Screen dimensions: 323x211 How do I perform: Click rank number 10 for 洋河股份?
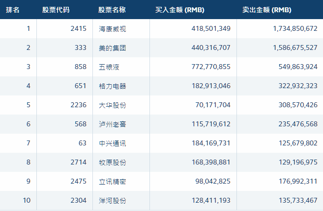tap(27, 200)
